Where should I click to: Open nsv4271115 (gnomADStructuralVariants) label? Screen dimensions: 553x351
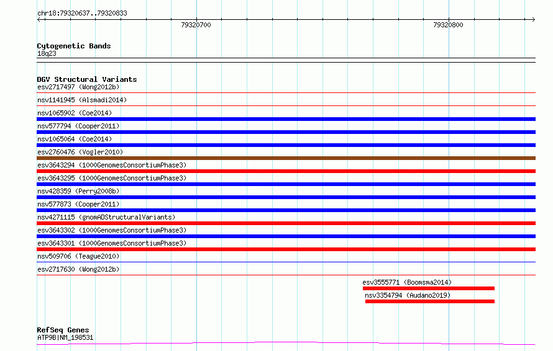click(106, 217)
